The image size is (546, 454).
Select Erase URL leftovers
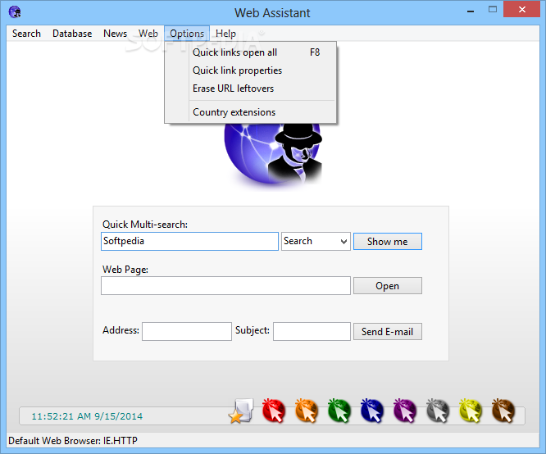pyautogui.click(x=251, y=89)
